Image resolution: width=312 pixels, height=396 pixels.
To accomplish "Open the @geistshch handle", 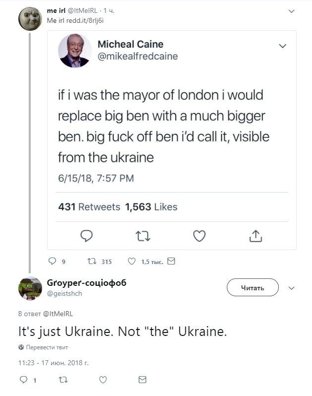I will click(x=64, y=293).
